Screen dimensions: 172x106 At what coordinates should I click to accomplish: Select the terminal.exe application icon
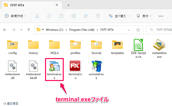coord(54,66)
